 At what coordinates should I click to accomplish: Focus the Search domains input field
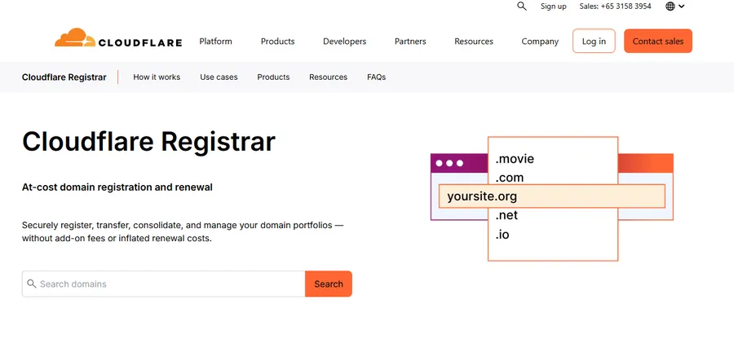tap(163, 284)
